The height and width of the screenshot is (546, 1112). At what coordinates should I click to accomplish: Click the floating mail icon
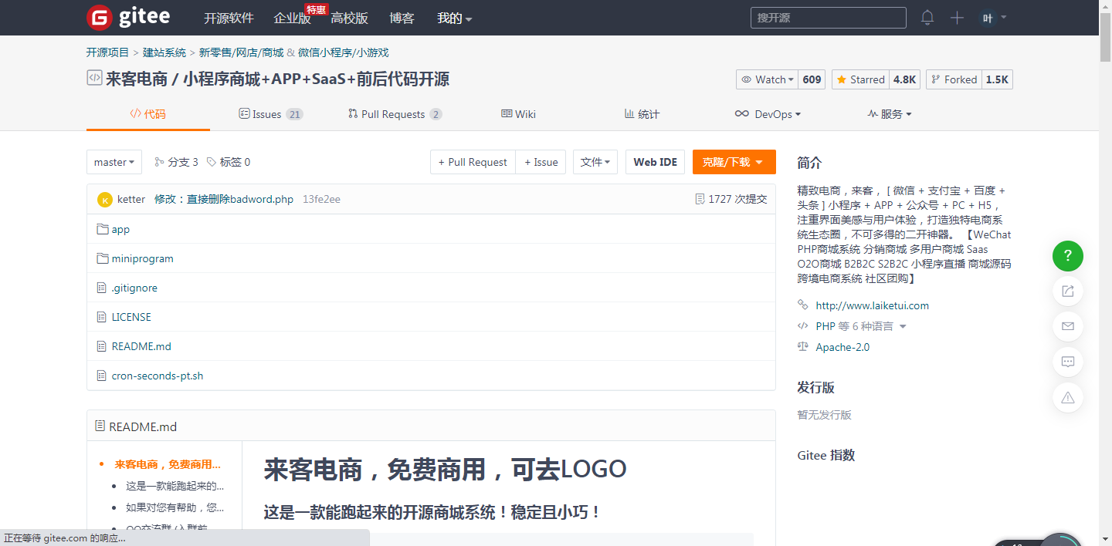click(x=1068, y=326)
